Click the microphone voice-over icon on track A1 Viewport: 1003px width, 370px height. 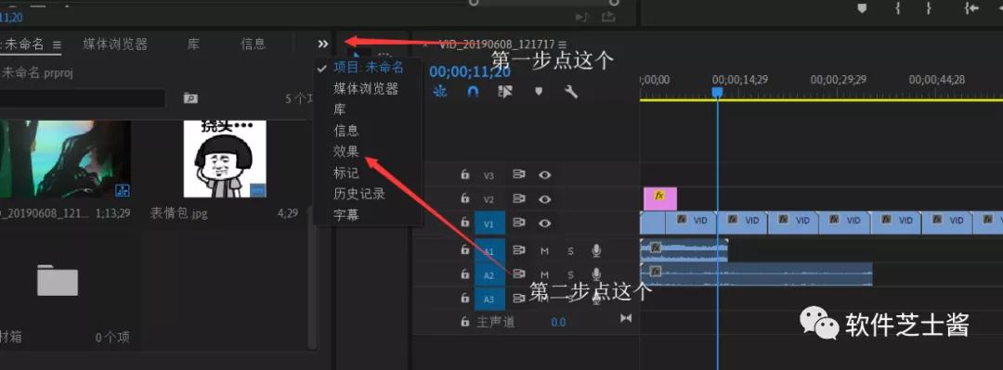(596, 250)
